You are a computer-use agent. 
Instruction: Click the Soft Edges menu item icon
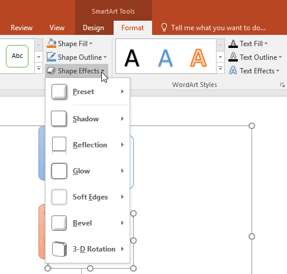(x=59, y=197)
